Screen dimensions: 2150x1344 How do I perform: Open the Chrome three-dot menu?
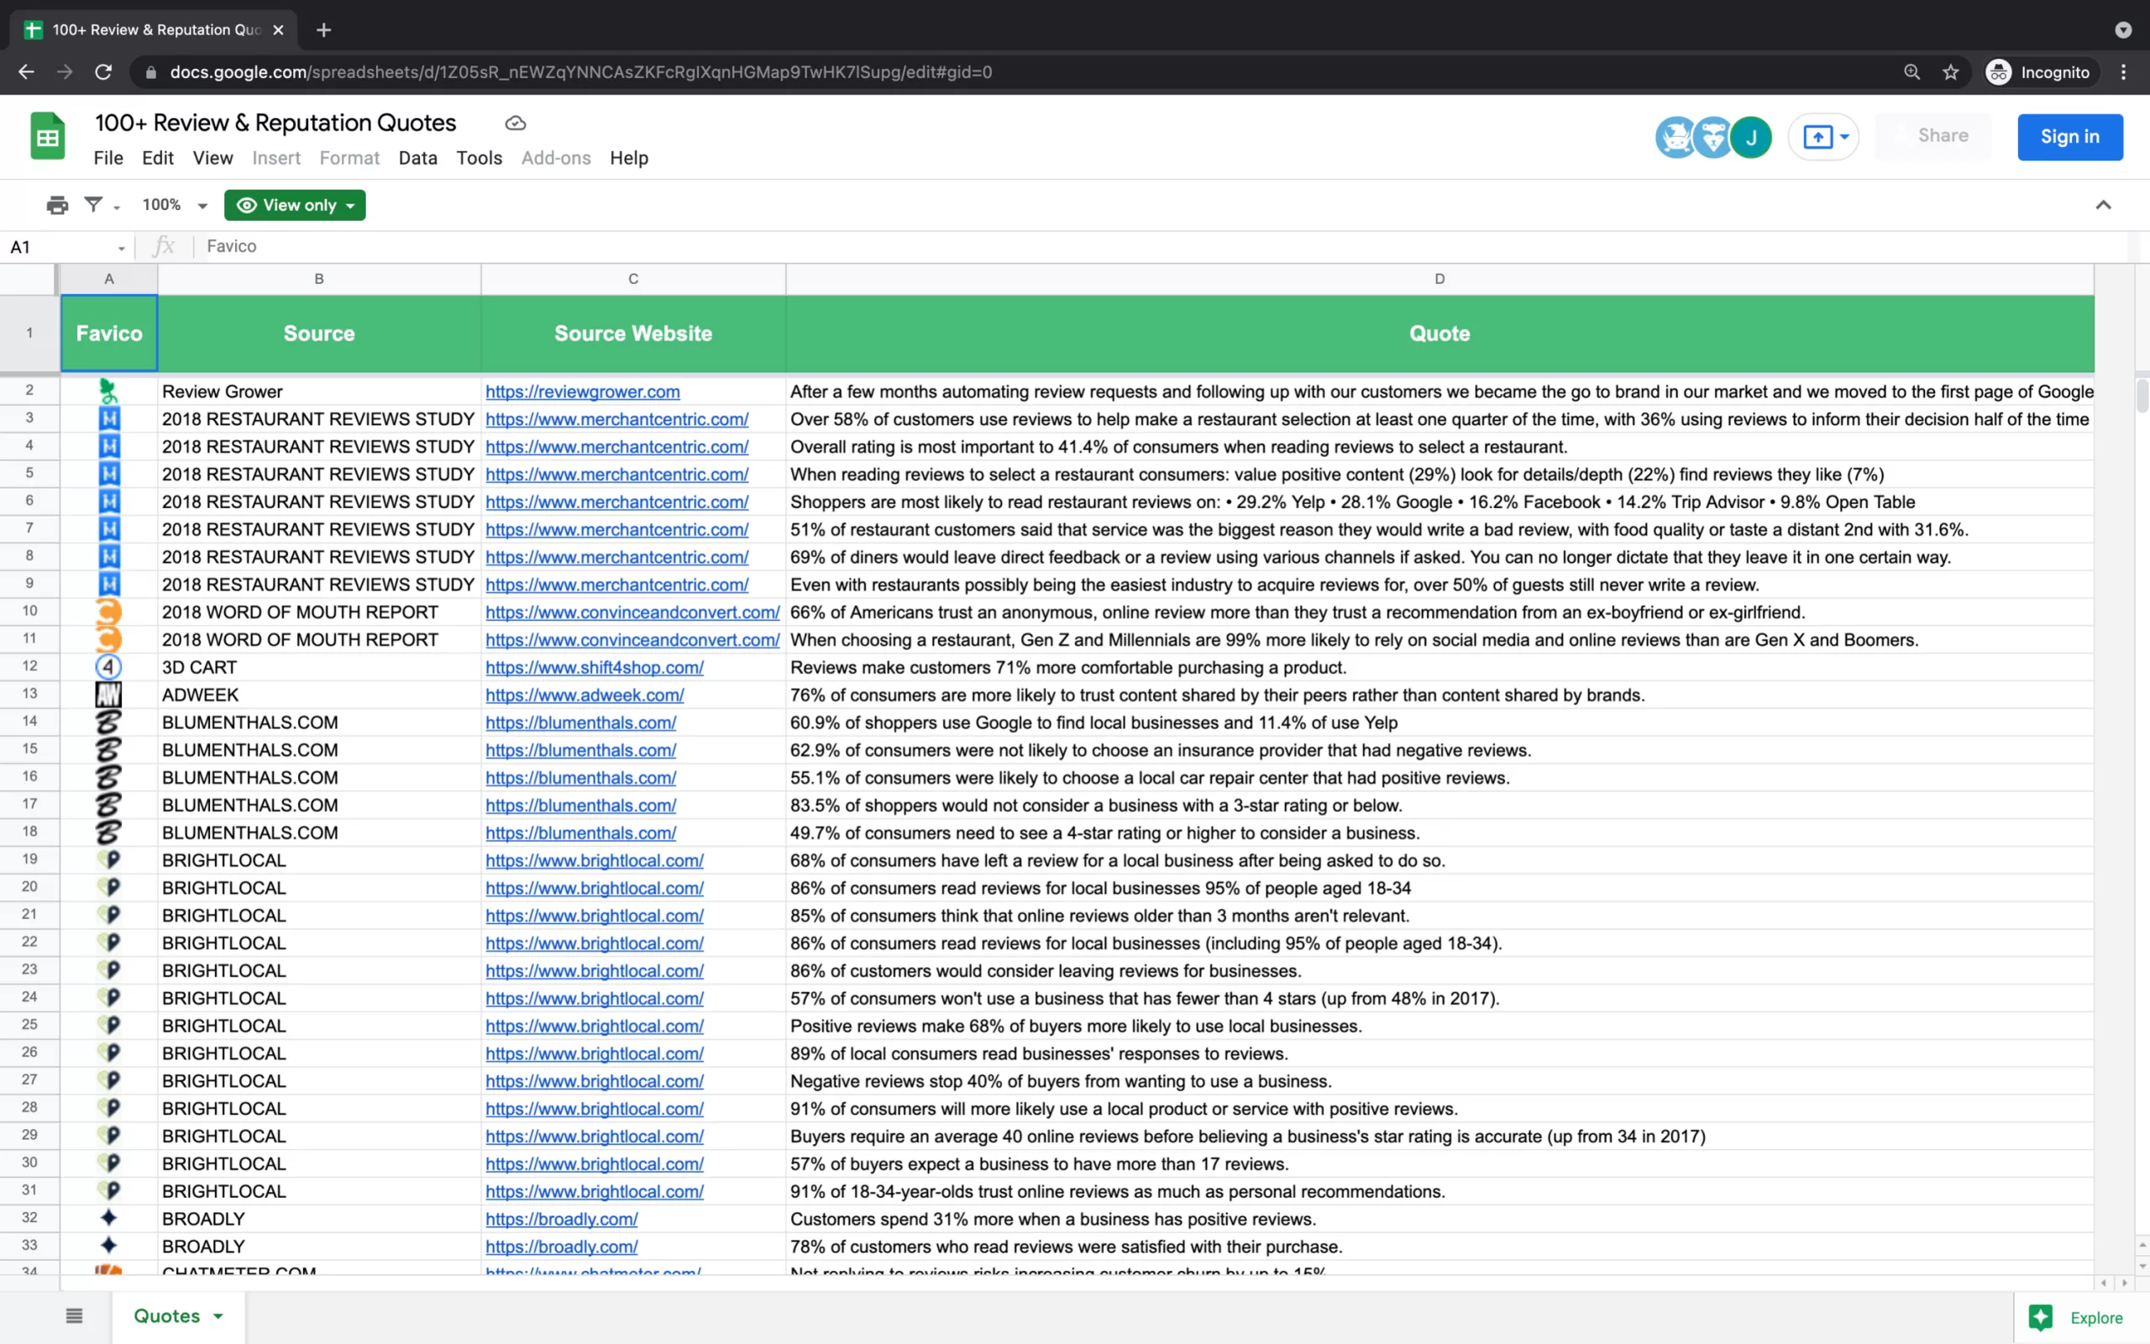2123,72
